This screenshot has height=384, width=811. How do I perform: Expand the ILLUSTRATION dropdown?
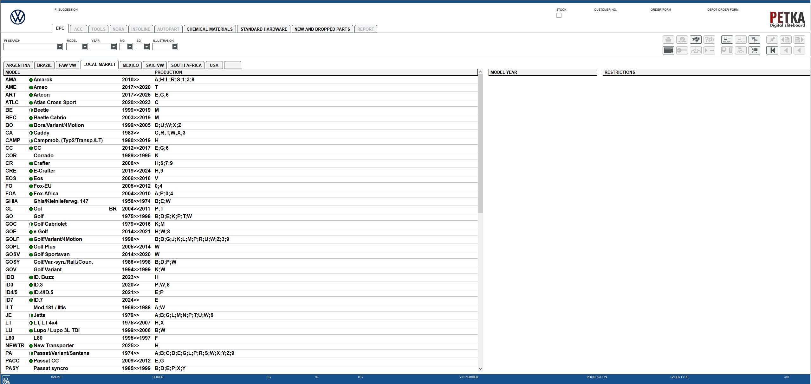175,47
